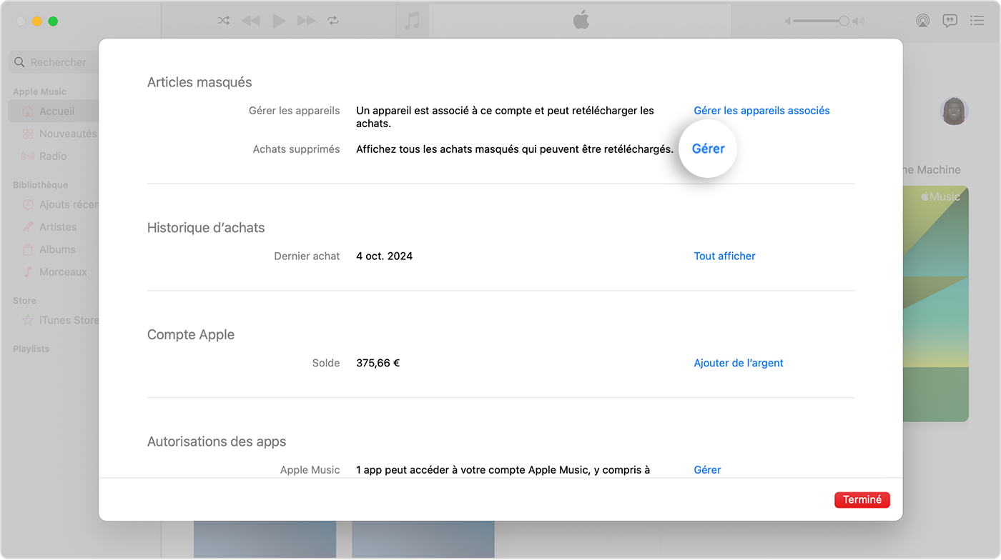The width and height of the screenshot is (1001, 560).
Task: Open the AirPlay device picker
Action: (922, 20)
